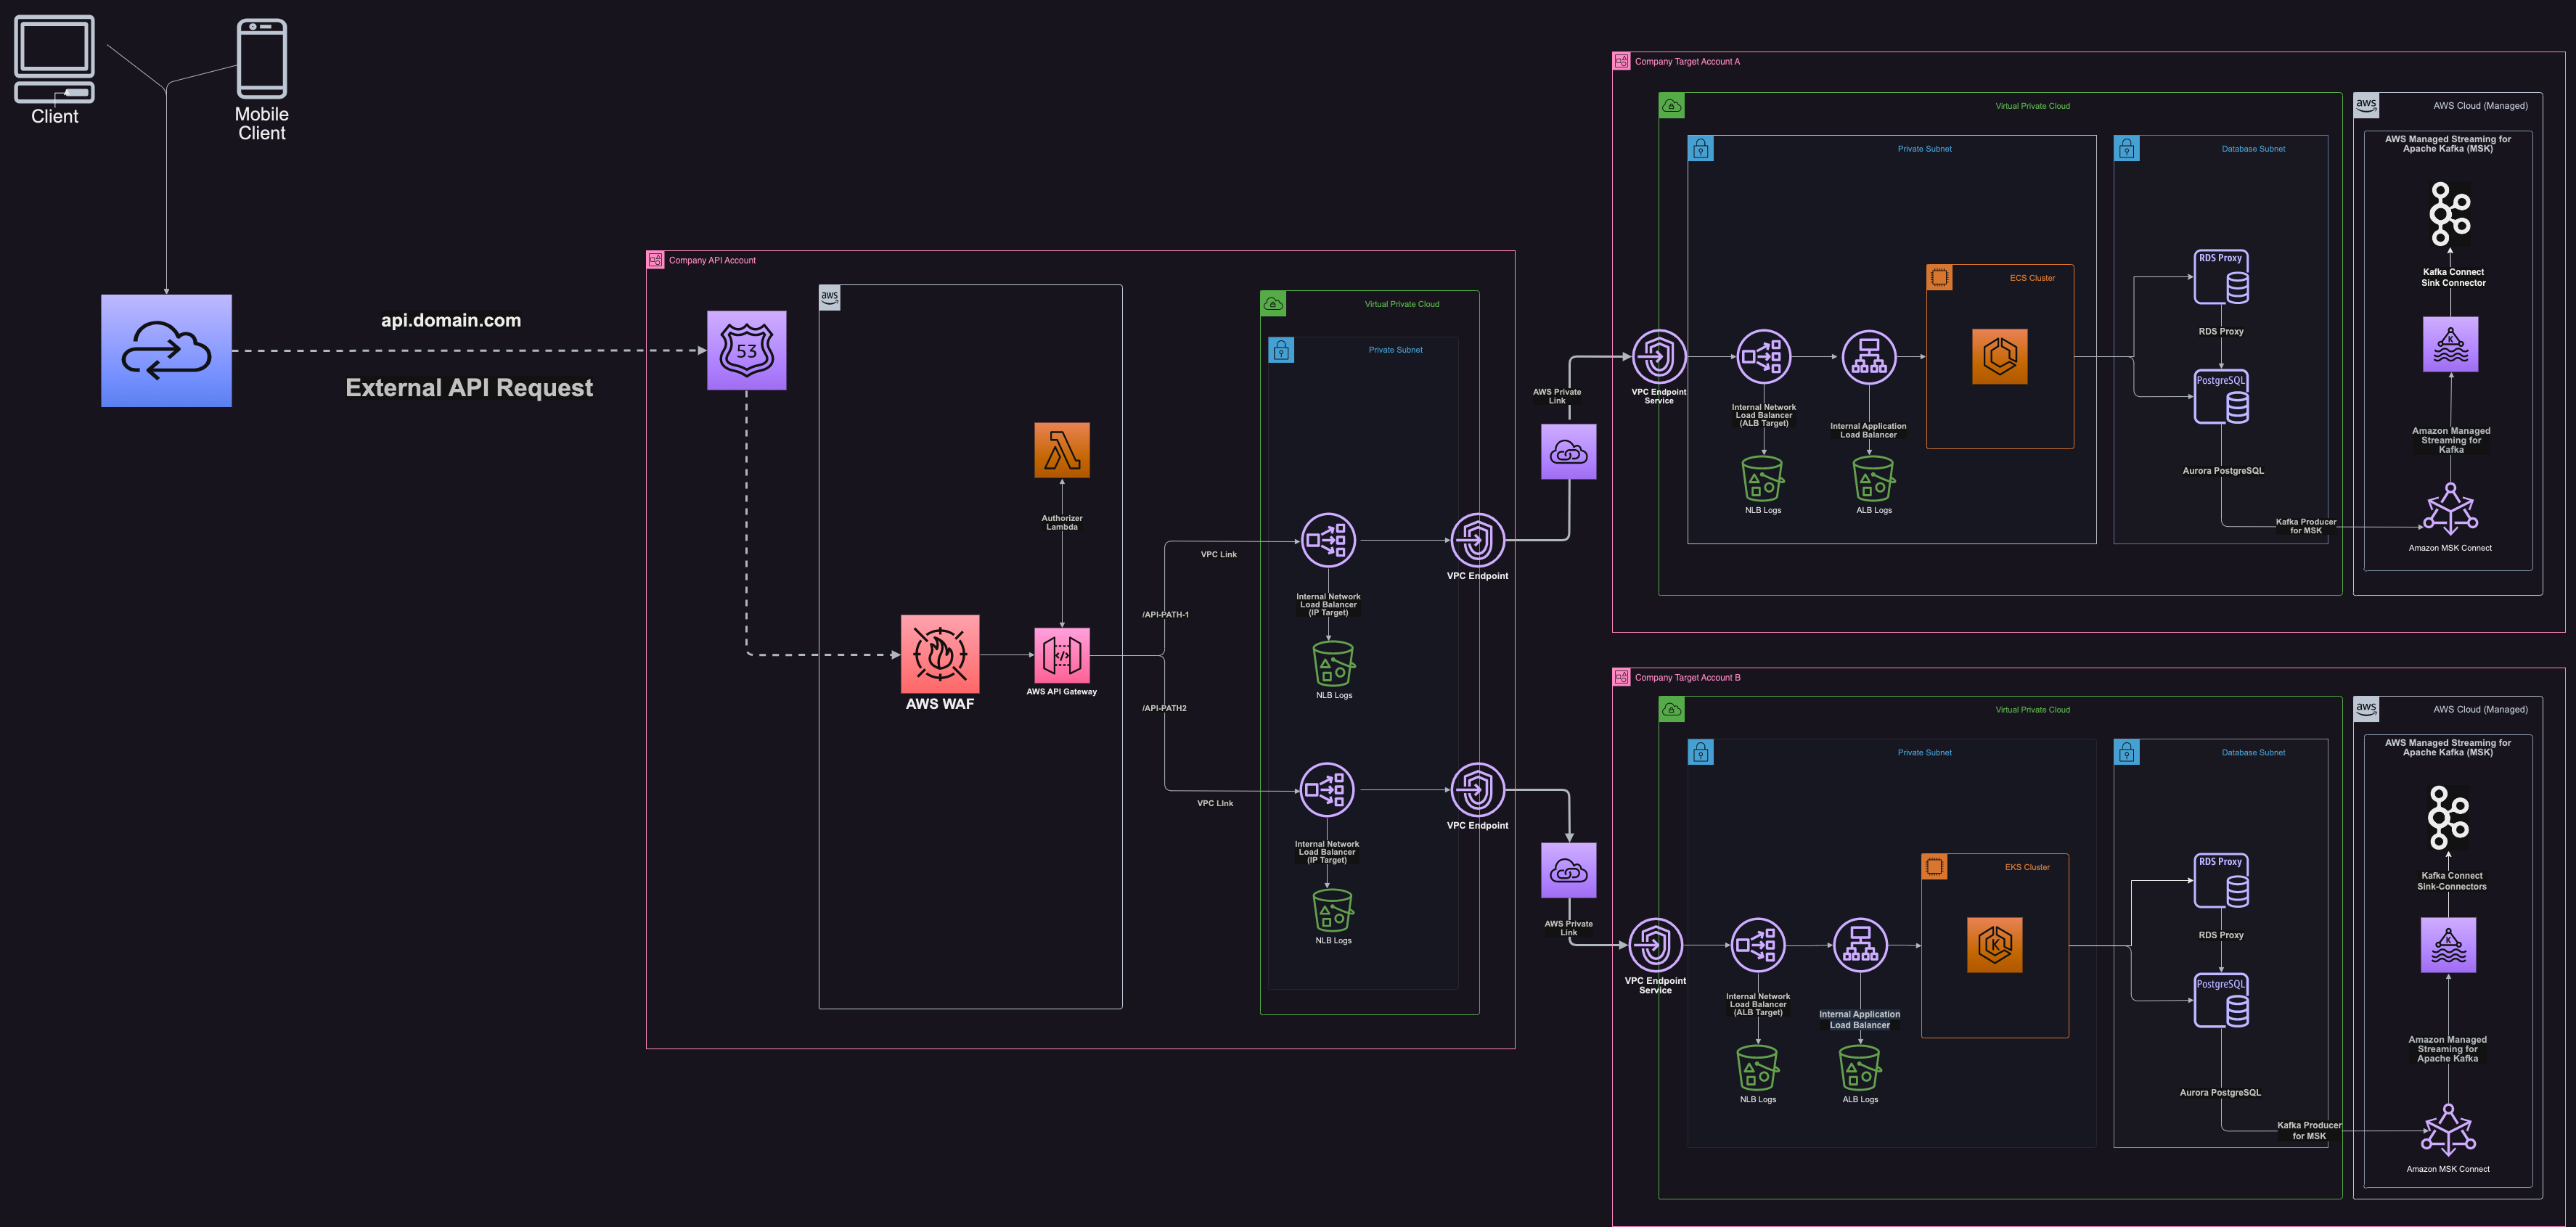
Task: Select Kafka Connect Sink Connector icon in Account A
Action: 2450,213
